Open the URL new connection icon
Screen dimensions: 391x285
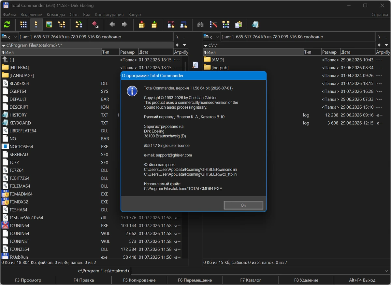(184, 24)
